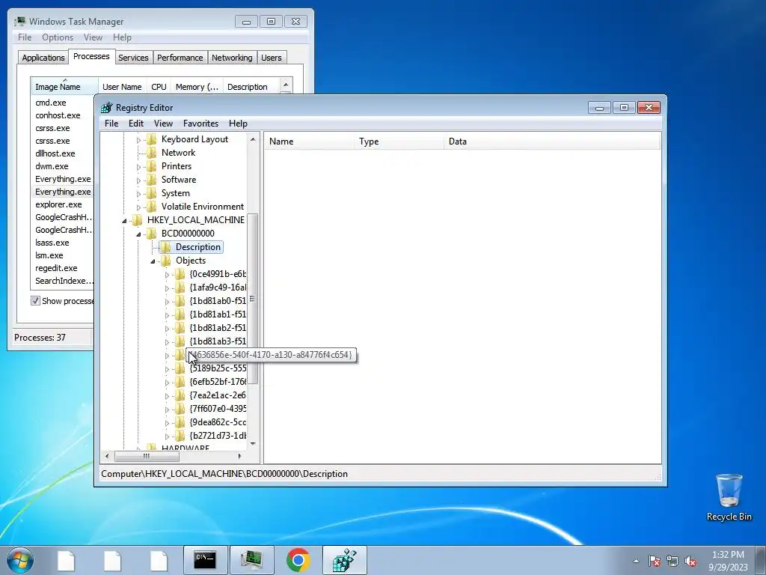Open the second blank document taskbar icon
766x575 pixels.
112,560
